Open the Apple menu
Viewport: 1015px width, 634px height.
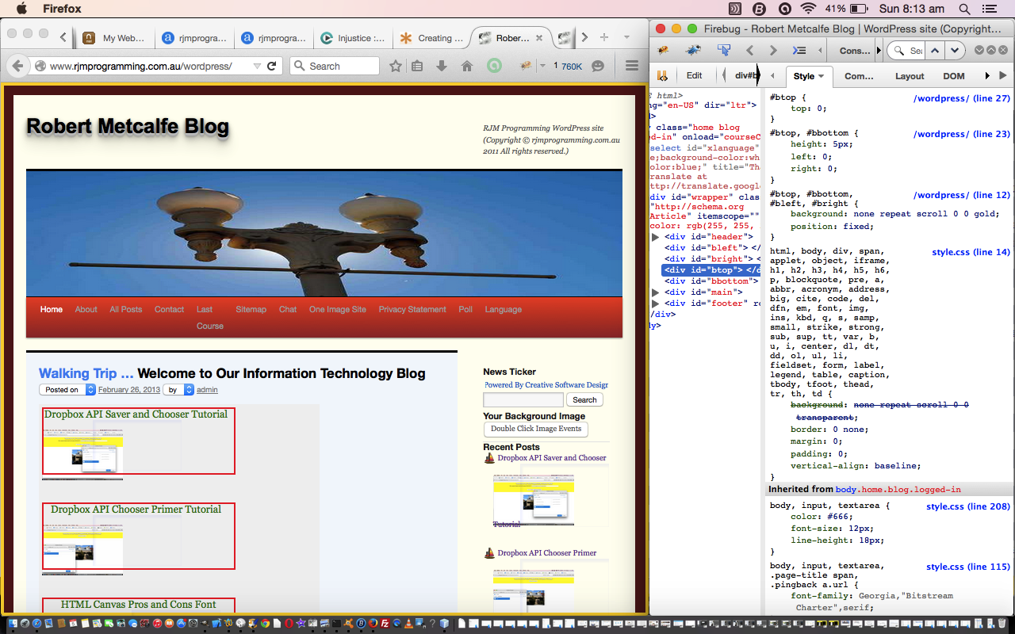21,9
